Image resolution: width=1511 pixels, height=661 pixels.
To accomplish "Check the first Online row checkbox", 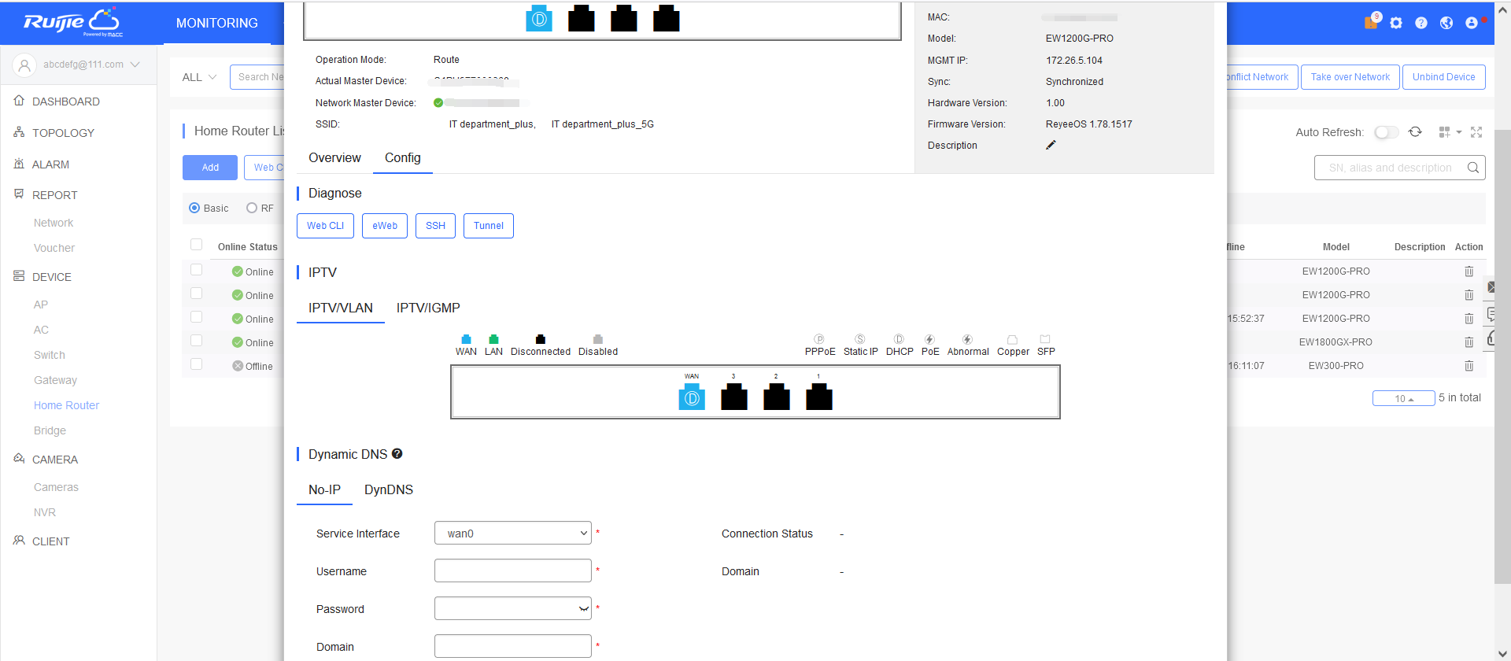I will click(197, 270).
